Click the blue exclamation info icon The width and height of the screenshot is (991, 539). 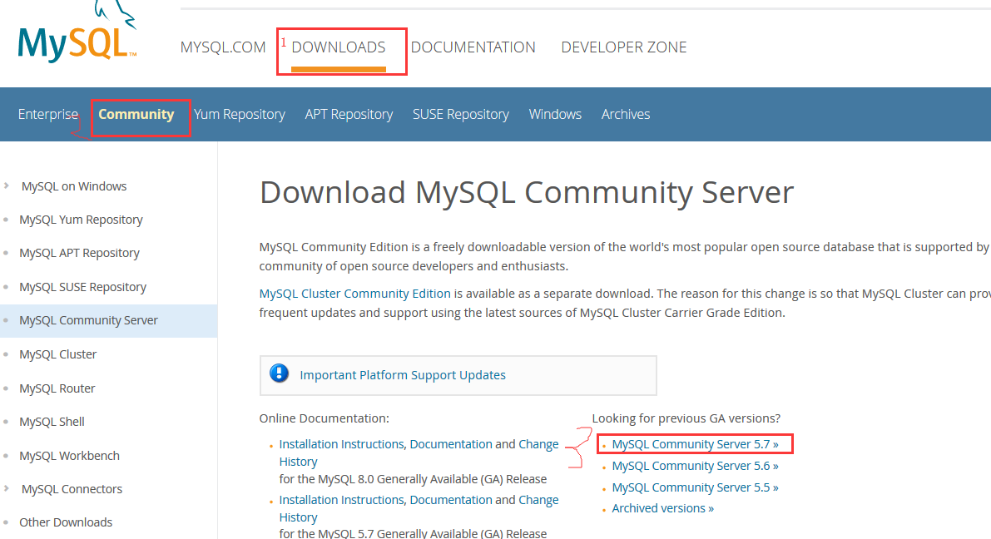point(280,374)
